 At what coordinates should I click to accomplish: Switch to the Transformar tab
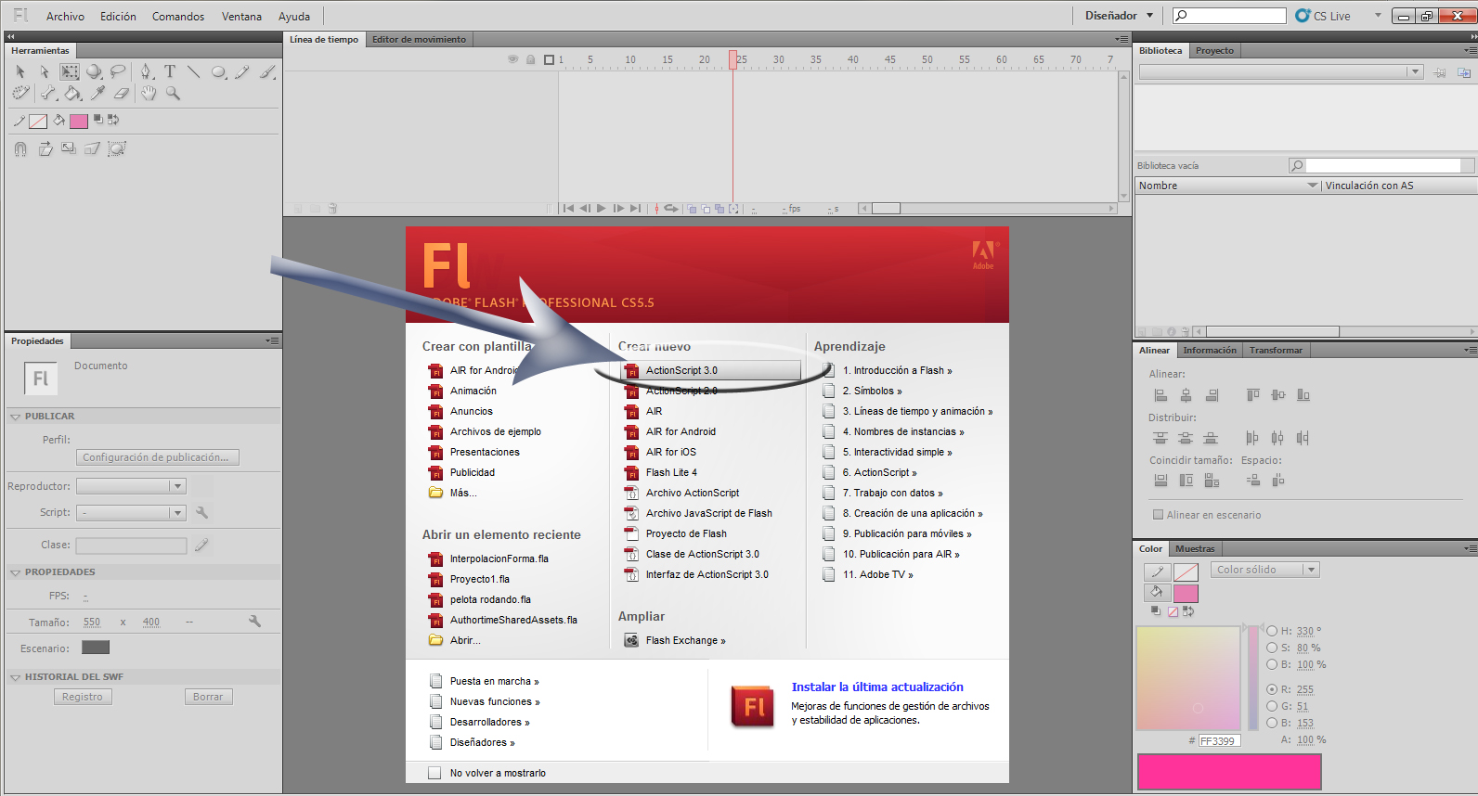[1276, 351]
